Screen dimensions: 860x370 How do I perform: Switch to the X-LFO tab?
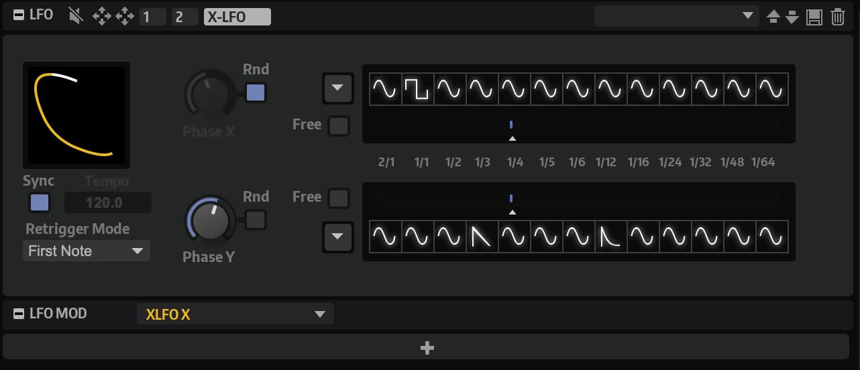[x=237, y=17]
